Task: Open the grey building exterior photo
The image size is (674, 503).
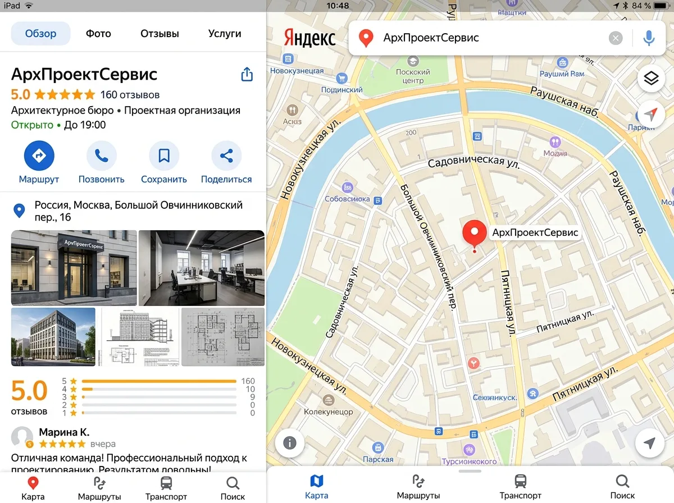Action: point(53,337)
